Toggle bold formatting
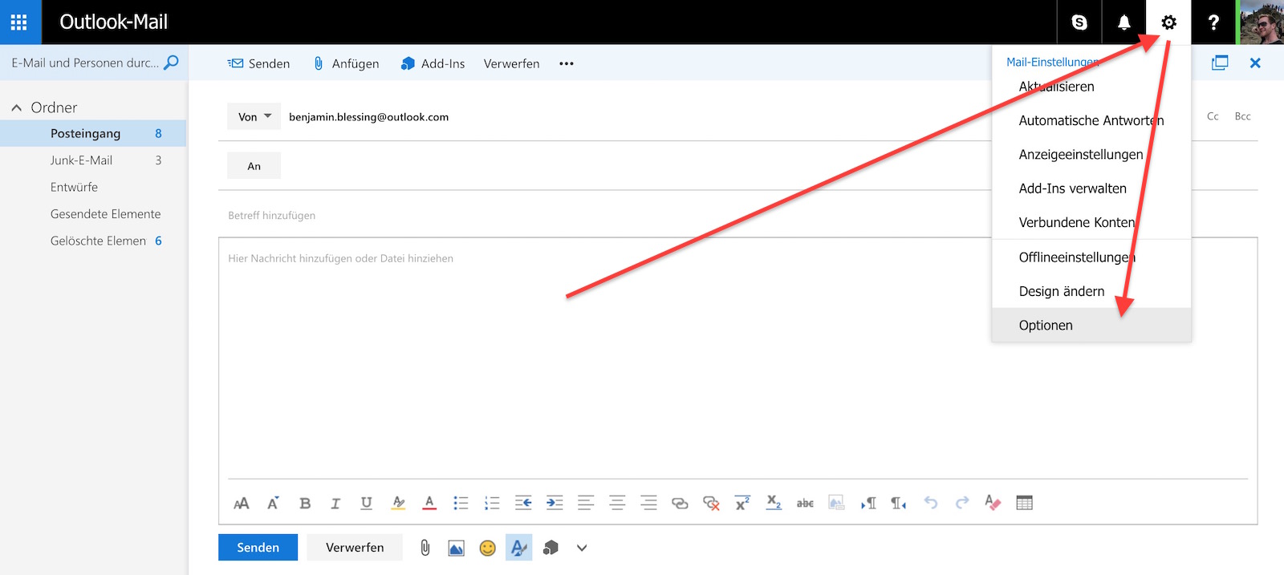The image size is (1284, 575). (x=305, y=504)
